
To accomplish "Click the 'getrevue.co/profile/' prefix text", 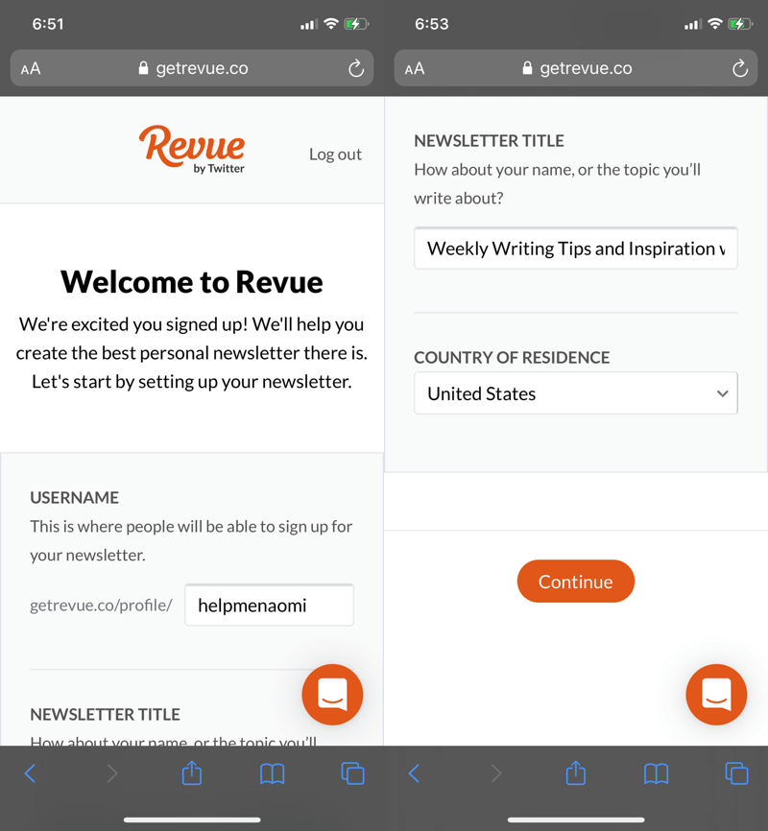I will [x=101, y=605].
